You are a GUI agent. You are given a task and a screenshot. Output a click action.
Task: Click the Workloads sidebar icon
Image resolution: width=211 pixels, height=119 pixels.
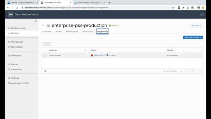[x=9, y=56]
